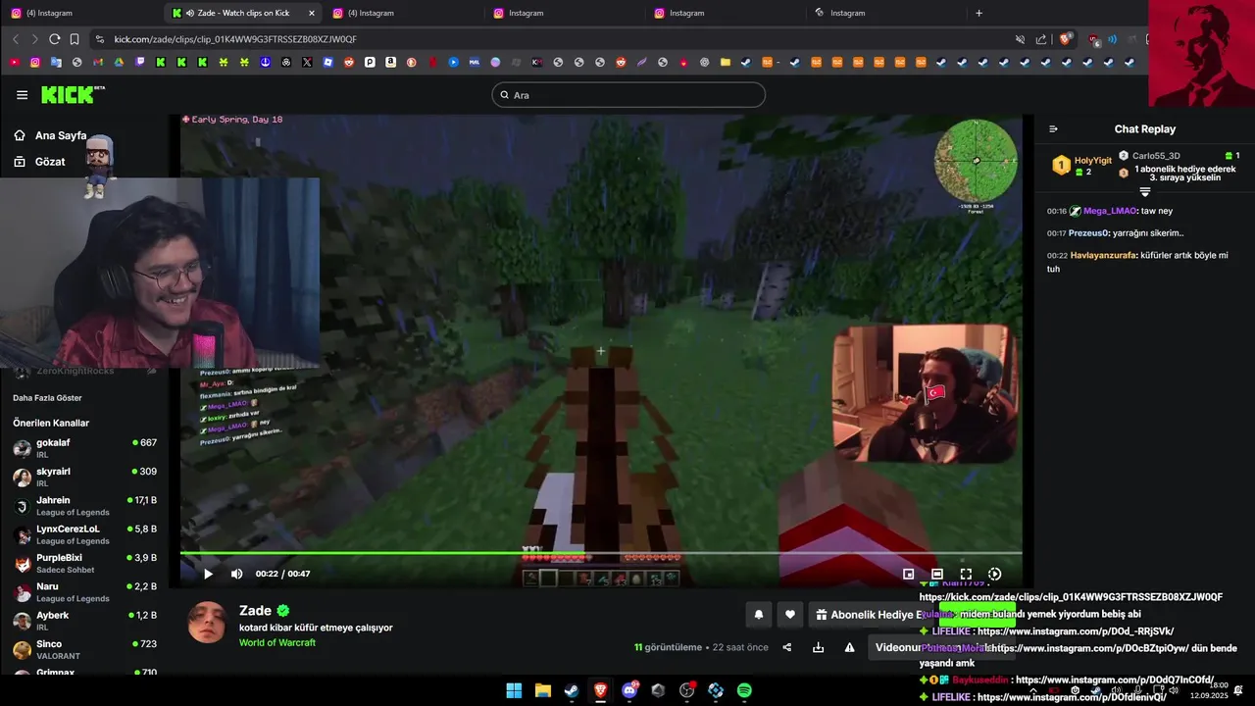Seek along the green clip progress bar
The image size is (1255, 706).
point(601,553)
